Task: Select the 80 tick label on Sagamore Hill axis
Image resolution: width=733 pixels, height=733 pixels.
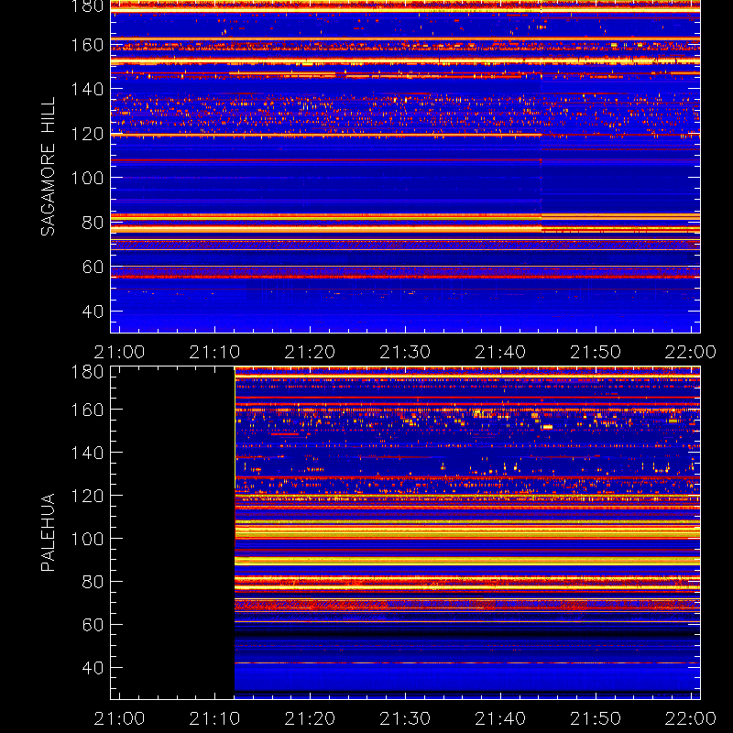Action: coord(93,223)
